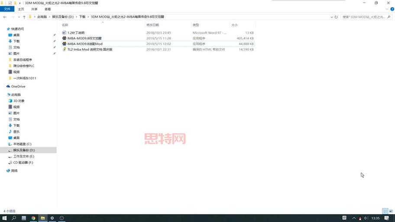The width and height of the screenshot is (395, 222).
Task: Click the Back navigation arrow
Action: tap(5, 17)
